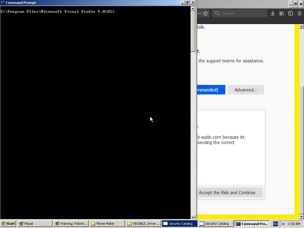
Task: Open the Windows Start menu
Action: click(8, 224)
